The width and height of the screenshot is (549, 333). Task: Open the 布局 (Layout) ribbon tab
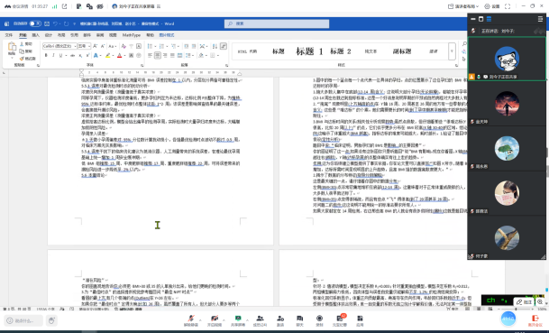tap(61, 35)
